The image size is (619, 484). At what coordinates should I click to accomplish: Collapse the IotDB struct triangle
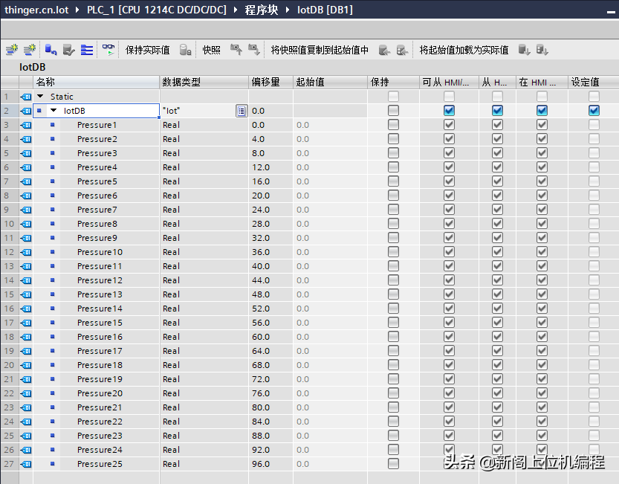pos(54,111)
